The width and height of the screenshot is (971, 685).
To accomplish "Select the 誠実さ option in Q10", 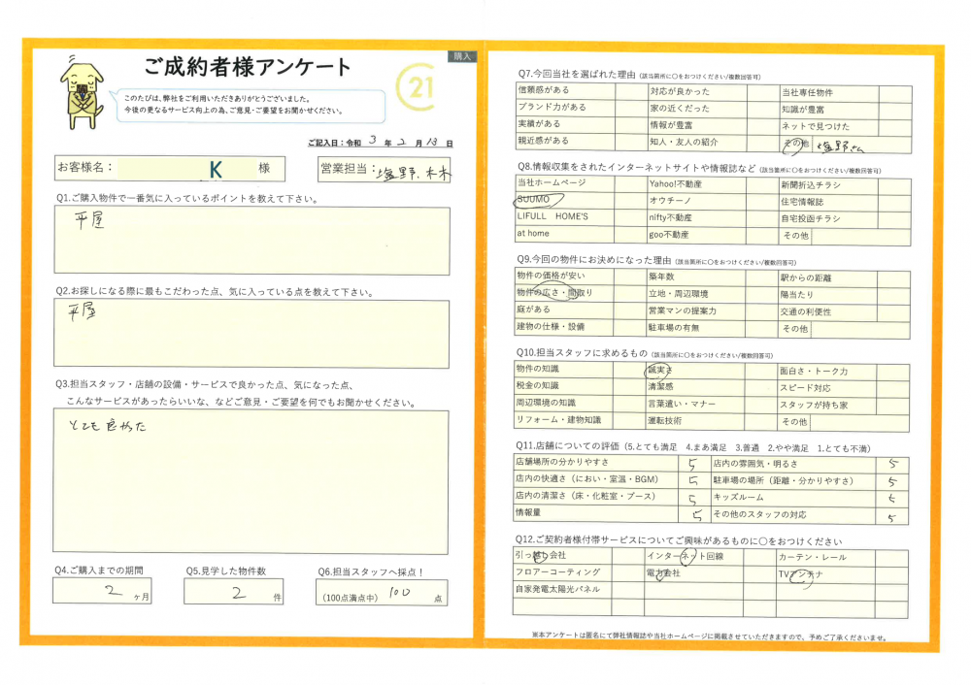I will tap(657, 371).
